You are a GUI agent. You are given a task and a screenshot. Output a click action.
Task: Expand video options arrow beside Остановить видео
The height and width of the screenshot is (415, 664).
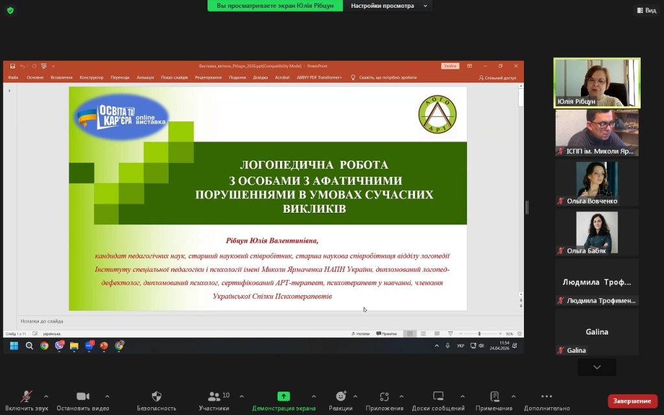point(107,396)
